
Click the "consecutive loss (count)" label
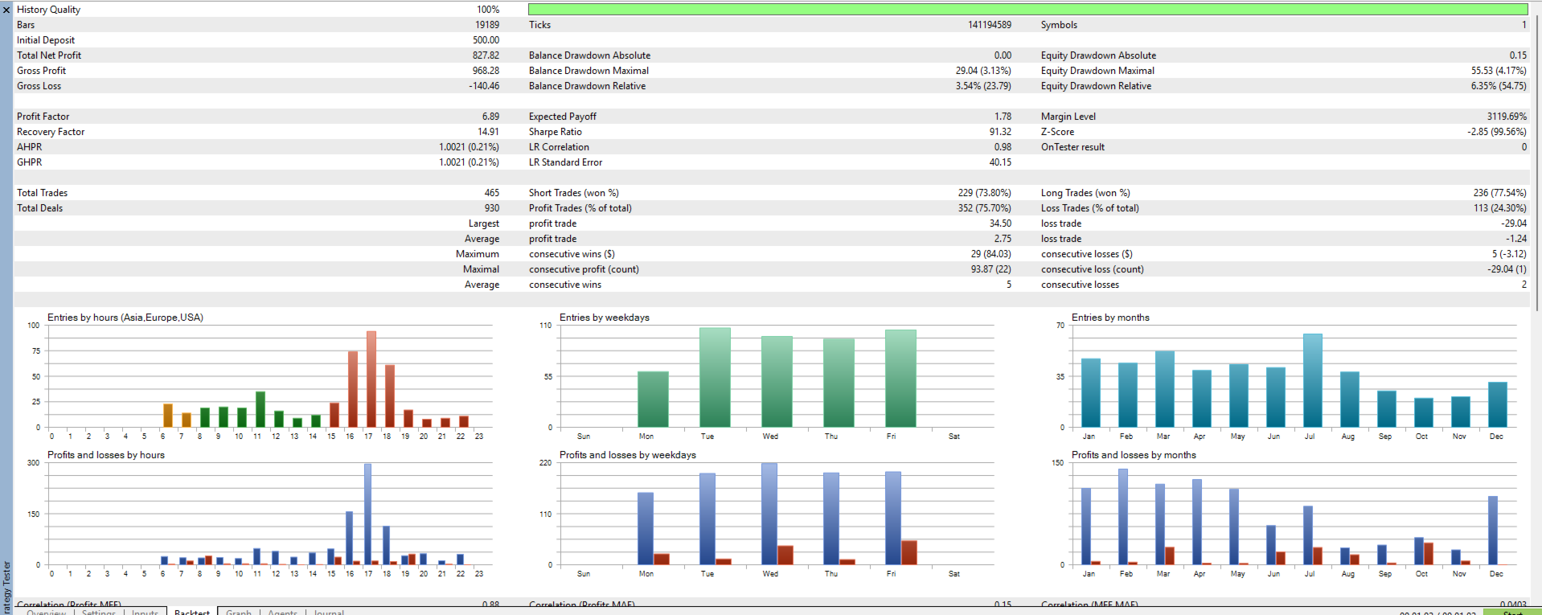pyautogui.click(x=1093, y=269)
